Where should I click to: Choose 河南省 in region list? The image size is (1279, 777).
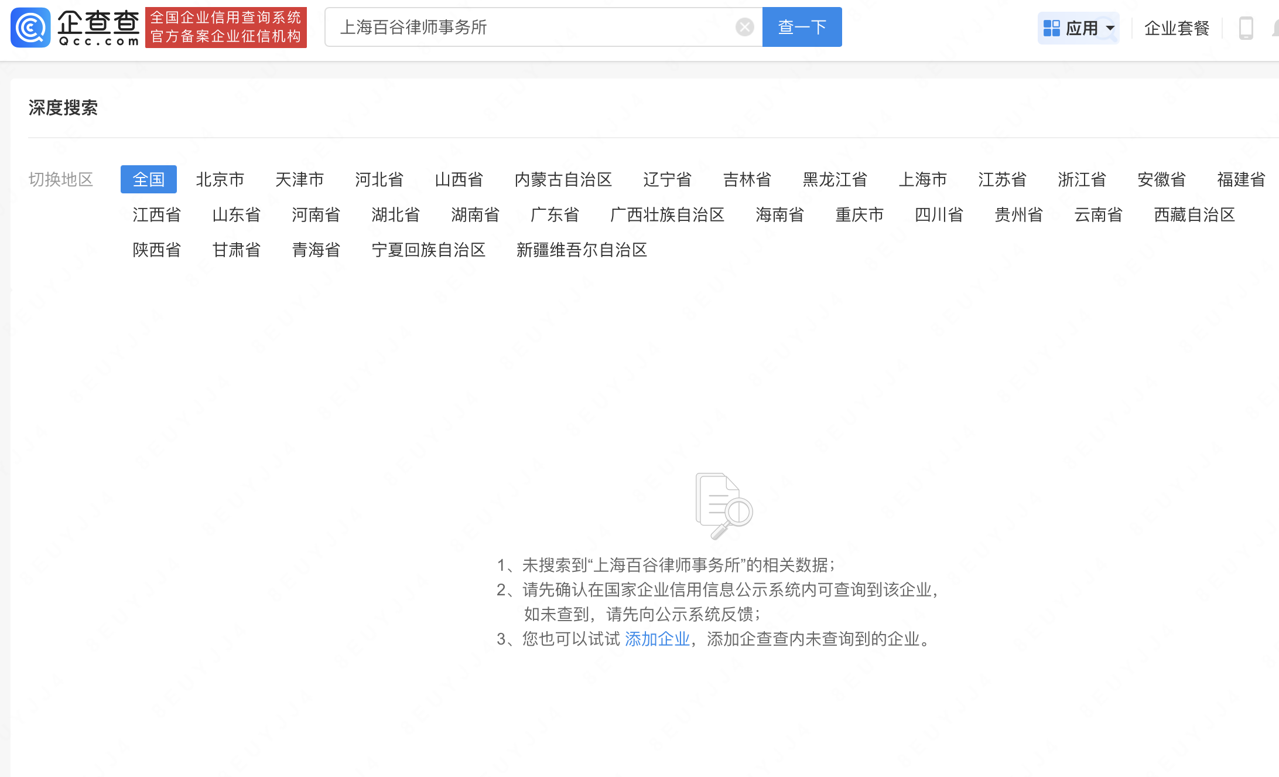point(316,214)
